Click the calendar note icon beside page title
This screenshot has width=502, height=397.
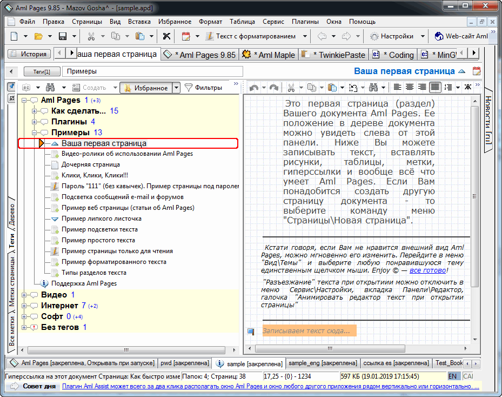click(477, 71)
